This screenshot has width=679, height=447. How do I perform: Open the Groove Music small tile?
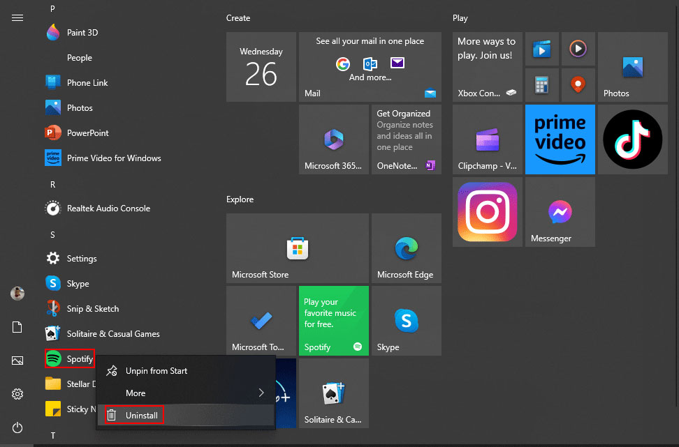[x=578, y=48]
